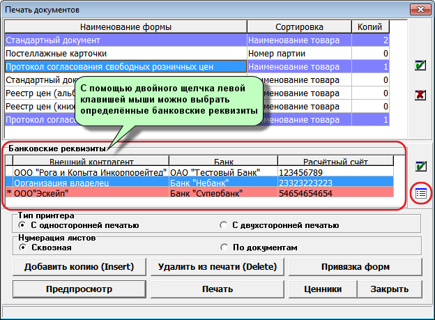
Task: Select Сквозная numbering radio button
Action: pyautogui.click(x=22, y=247)
